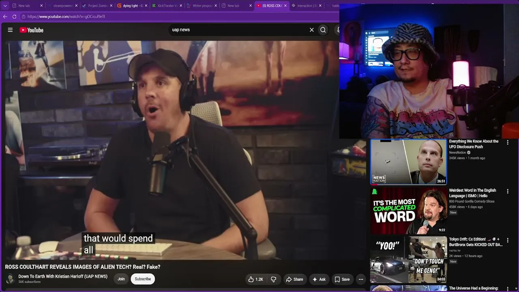Viewport: 519px width, 292px height.
Task: Visit the NewsNation channel link
Action: tap(457, 152)
